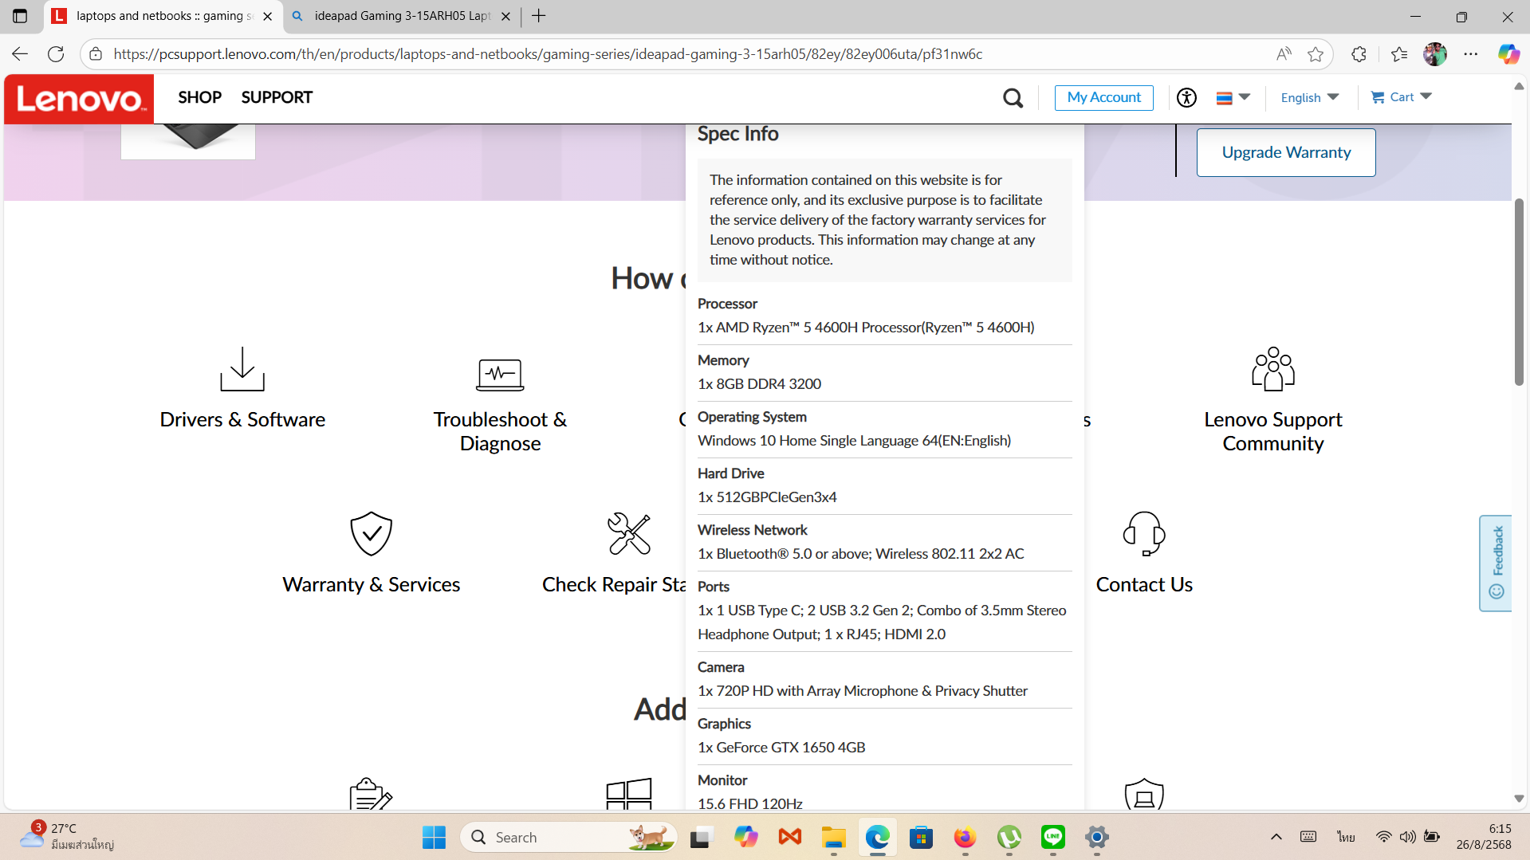View site information lock icon
Viewport: 1530px width, 860px height.
[96, 54]
